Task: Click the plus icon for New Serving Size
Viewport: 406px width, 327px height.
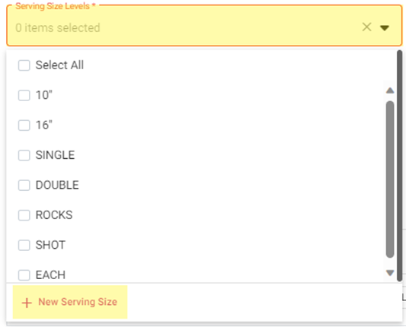Action: coord(27,303)
